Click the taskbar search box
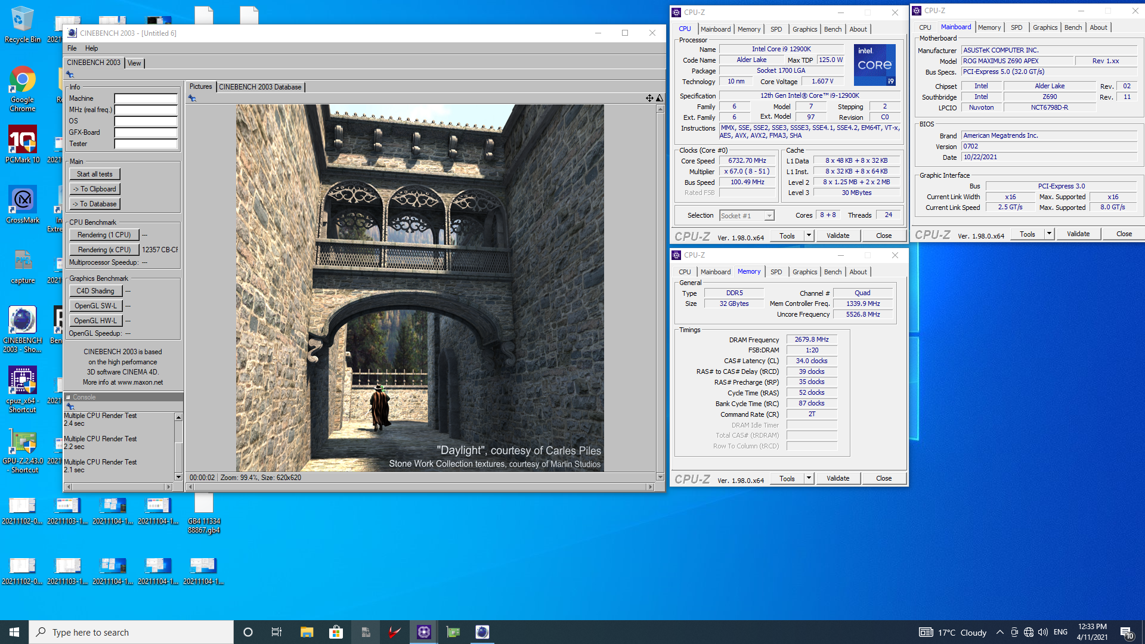1145x644 pixels. [131, 632]
